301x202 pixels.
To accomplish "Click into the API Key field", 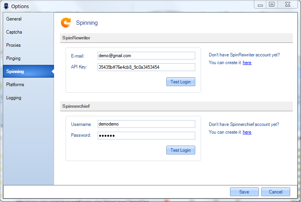I will (146, 67).
